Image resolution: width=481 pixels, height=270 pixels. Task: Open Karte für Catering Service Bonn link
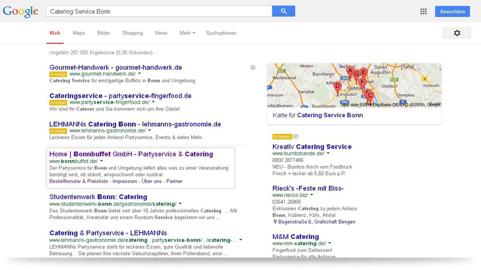pyautogui.click(x=318, y=115)
